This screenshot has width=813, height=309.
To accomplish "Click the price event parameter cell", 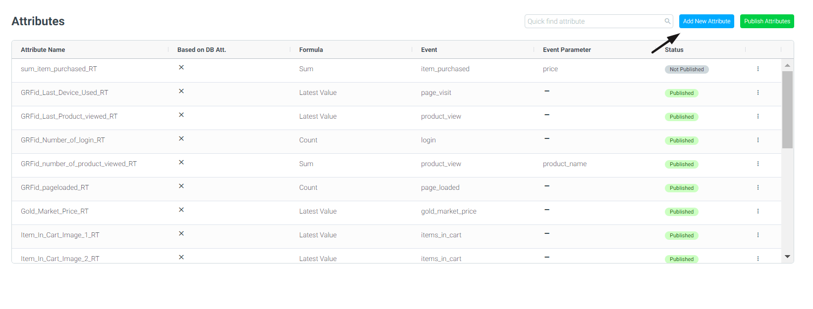I will (x=550, y=69).
